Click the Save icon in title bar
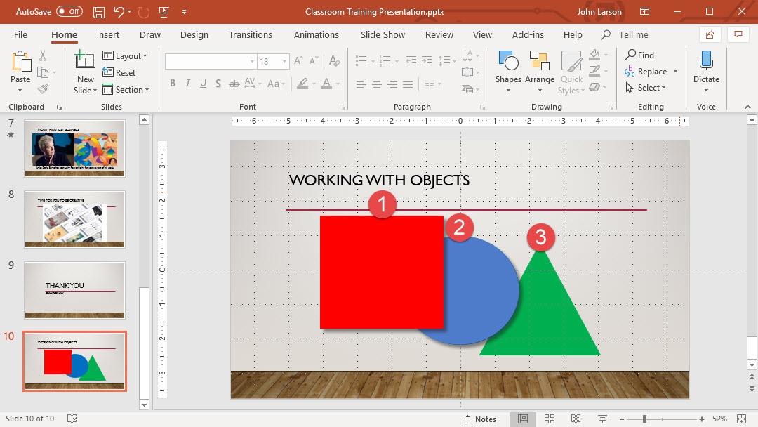758x427 pixels. pyautogui.click(x=99, y=12)
